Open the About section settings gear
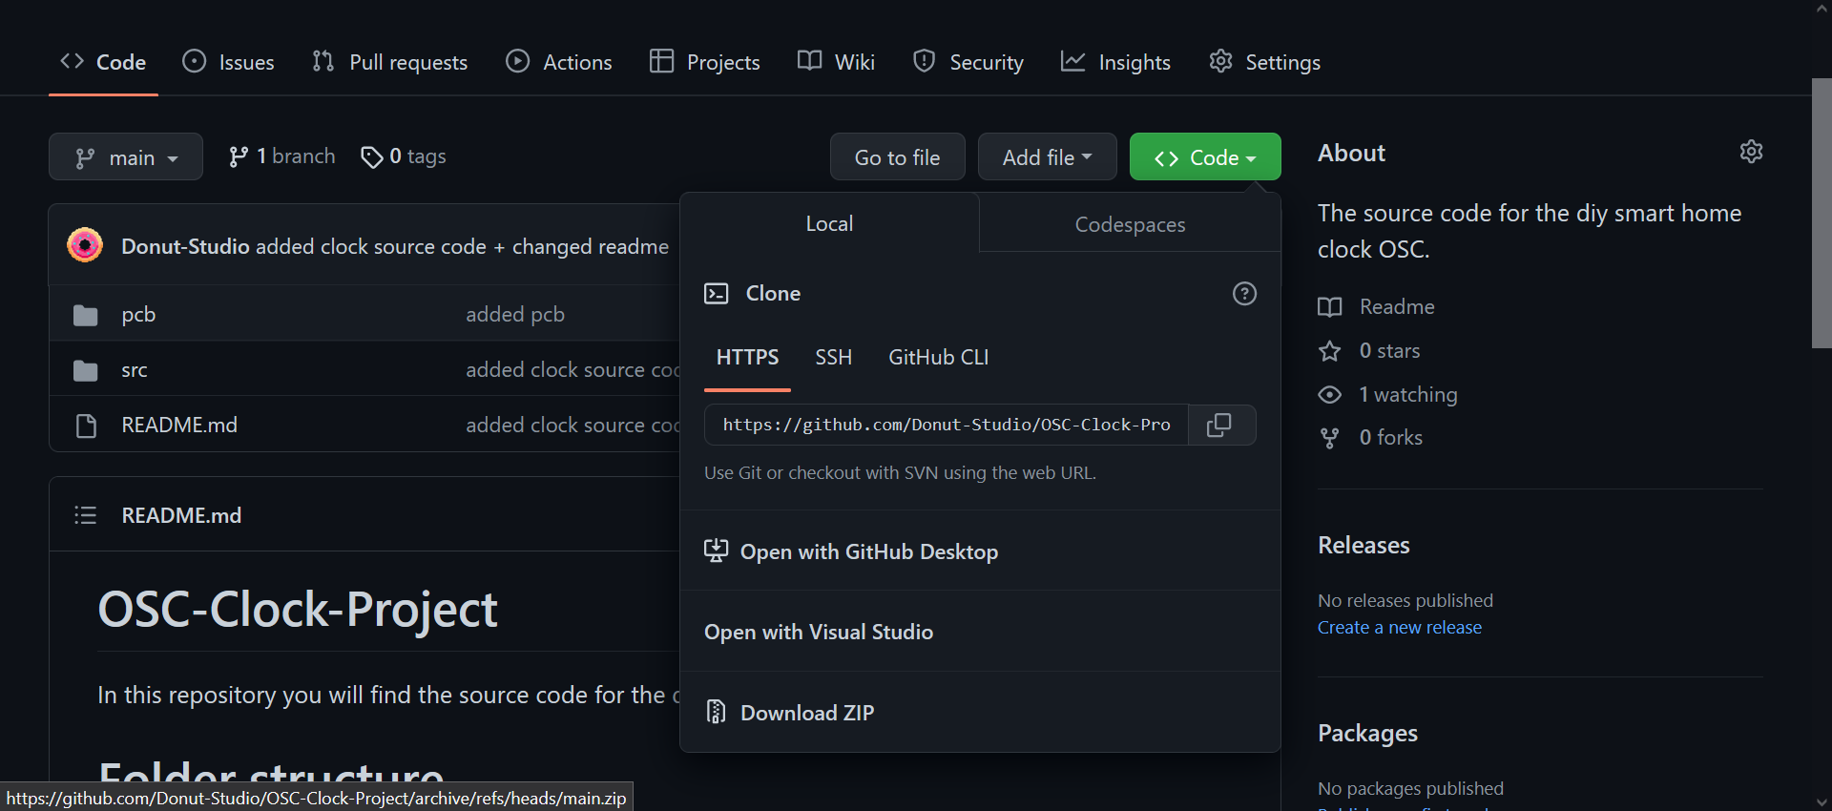The image size is (1832, 811). (1751, 152)
